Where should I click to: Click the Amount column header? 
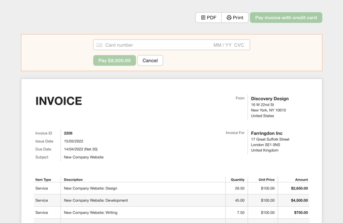301,179
